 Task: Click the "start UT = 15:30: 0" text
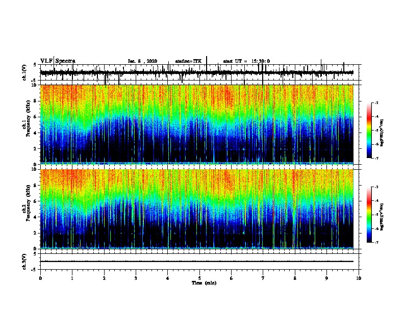[x=246, y=61]
